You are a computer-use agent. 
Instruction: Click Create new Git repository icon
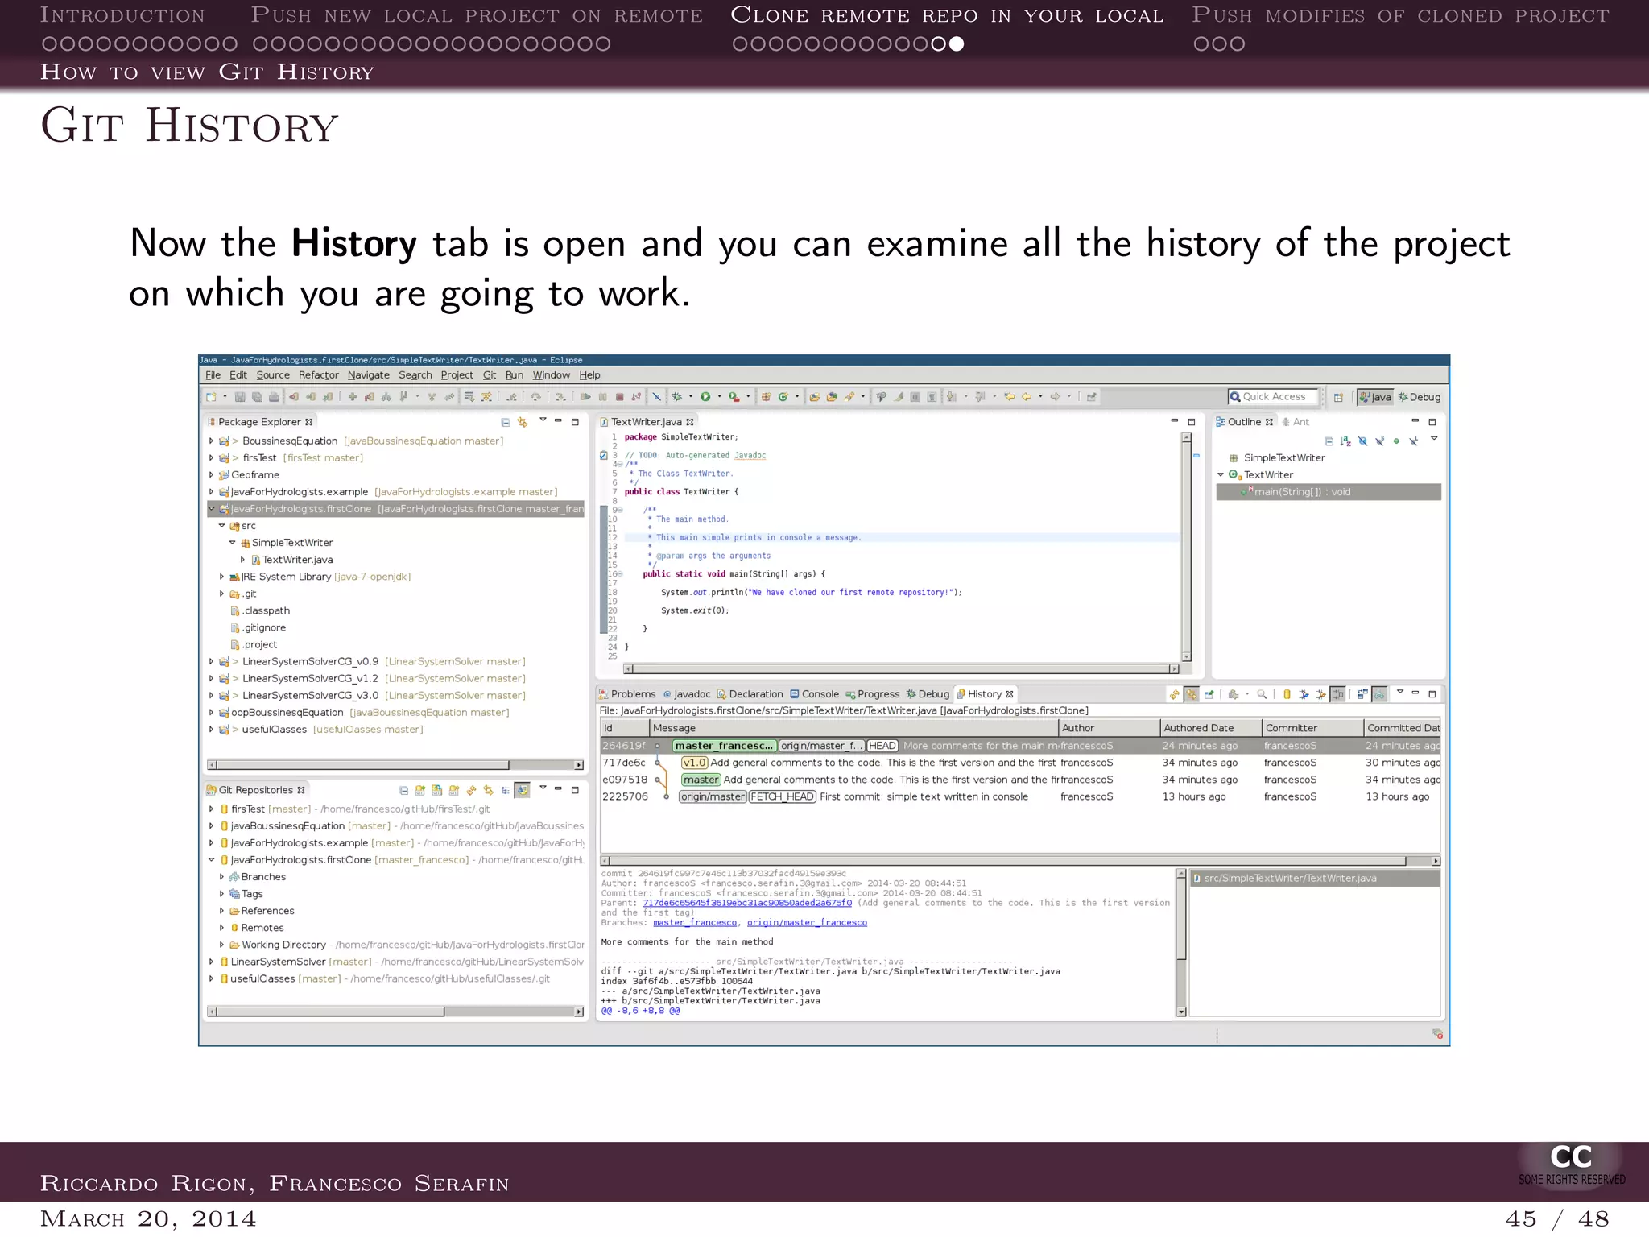[x=454, y=790]
